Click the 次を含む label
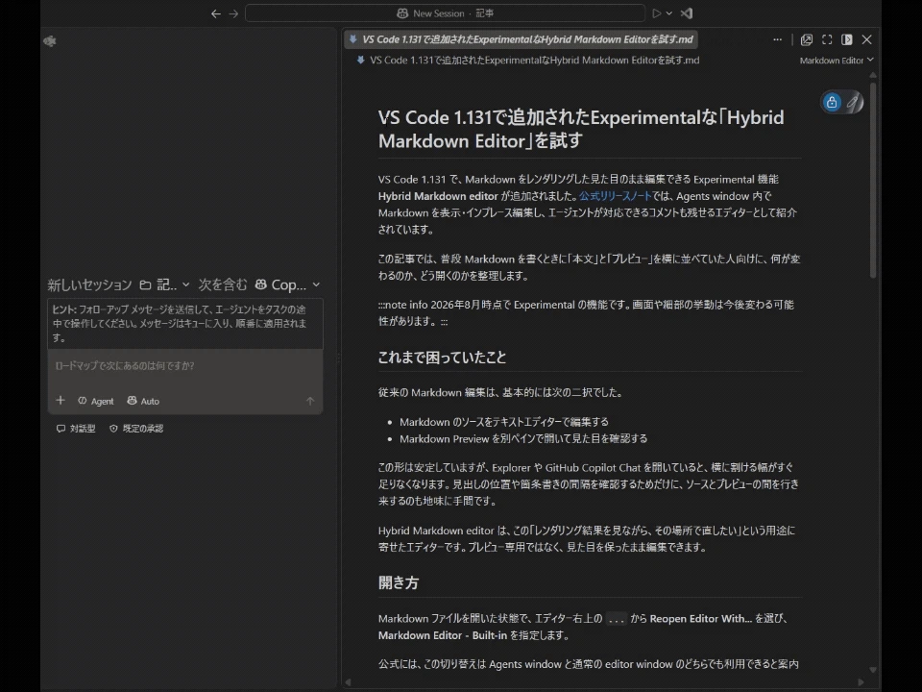 coord(223,284)
